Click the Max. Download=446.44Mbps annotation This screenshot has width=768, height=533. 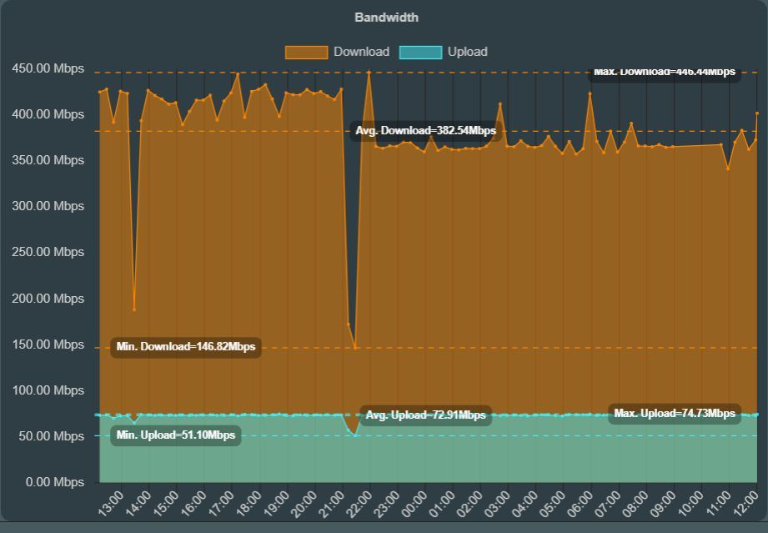click(664, 73)
